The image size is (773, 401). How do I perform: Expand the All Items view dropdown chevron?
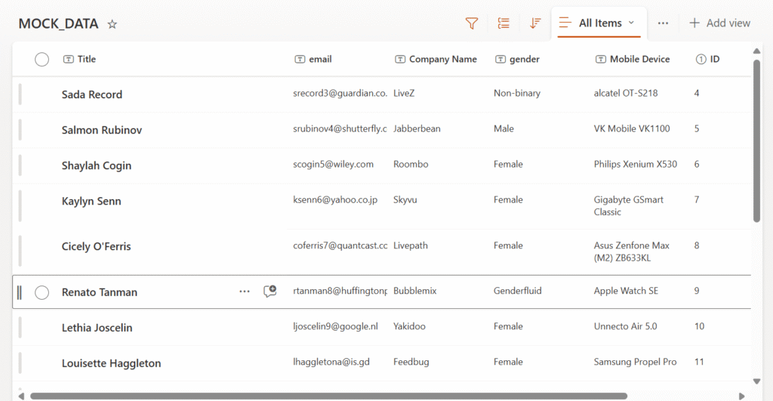click(632, 23)
